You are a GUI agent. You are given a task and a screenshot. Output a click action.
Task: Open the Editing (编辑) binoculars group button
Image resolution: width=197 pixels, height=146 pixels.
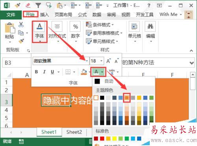151,32
